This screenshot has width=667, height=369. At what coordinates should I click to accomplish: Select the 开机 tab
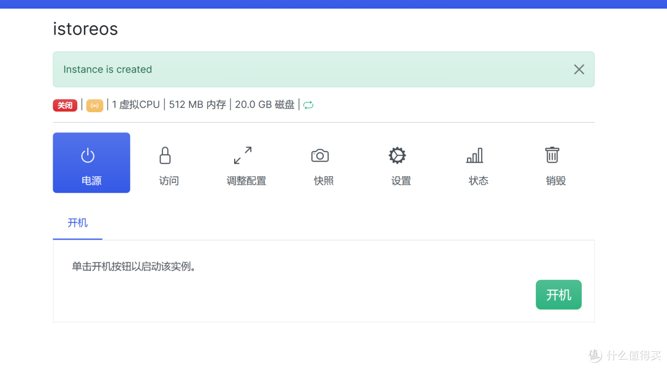pos(77,223)
